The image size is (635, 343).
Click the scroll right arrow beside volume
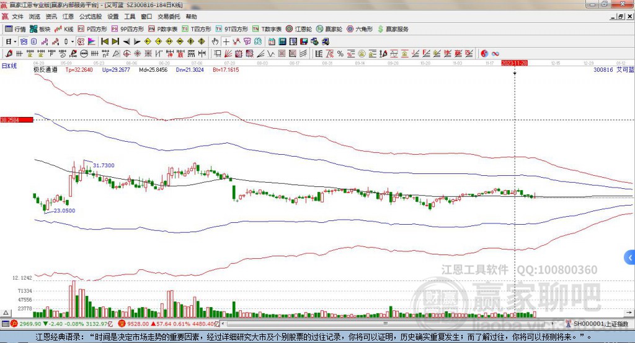629,313
